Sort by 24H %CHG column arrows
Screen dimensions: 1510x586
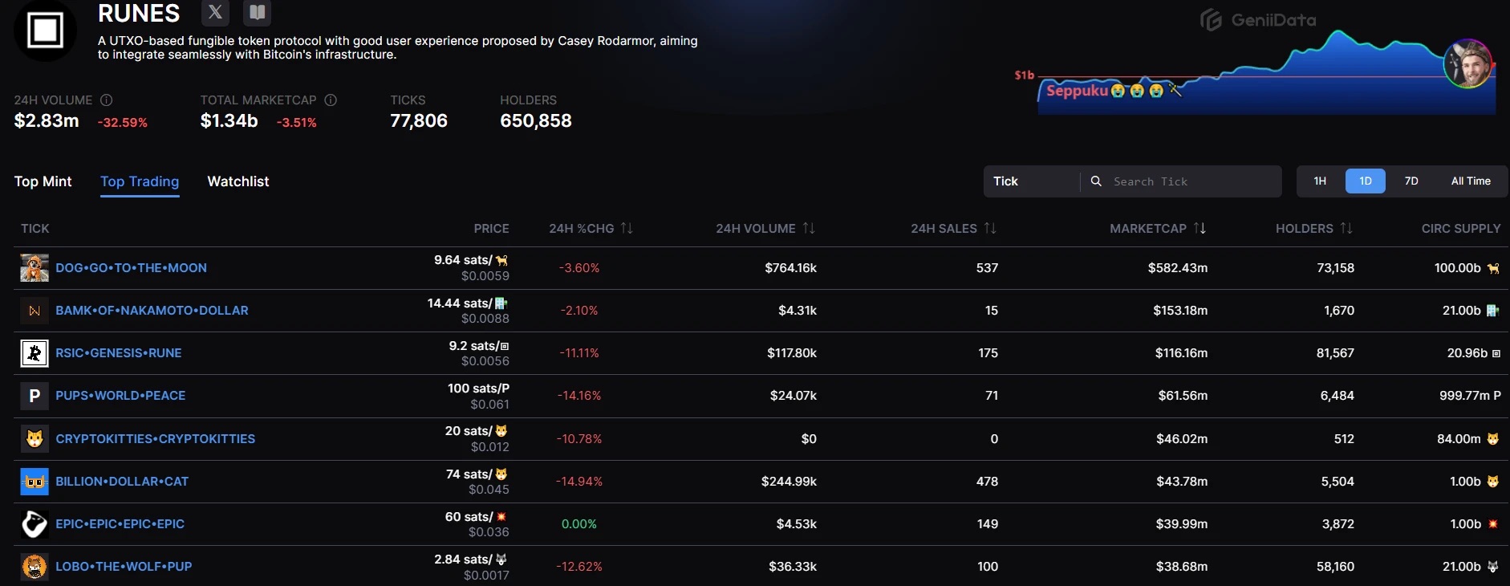pos(627,229)
